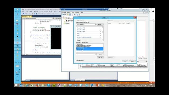
Task: Click the Add >> button
Action: [x=100, y=58]
